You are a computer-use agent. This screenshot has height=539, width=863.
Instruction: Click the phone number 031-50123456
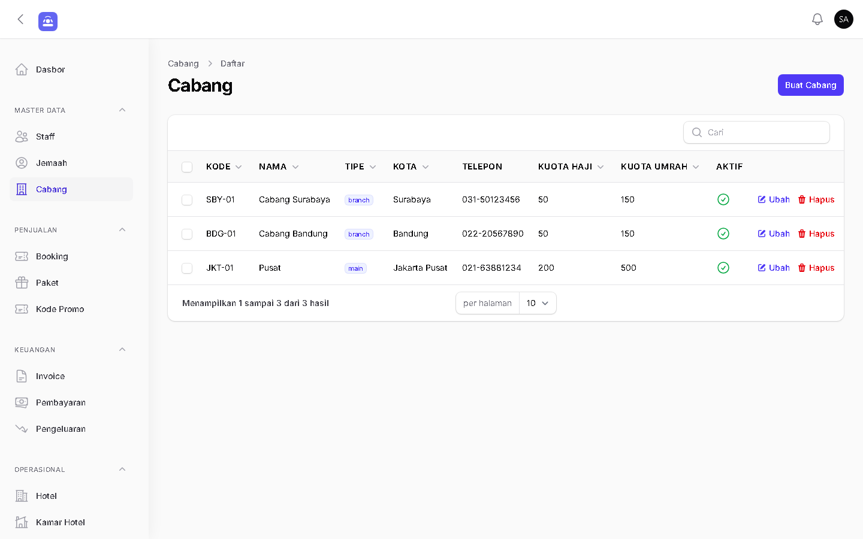(x=491, y=199)
